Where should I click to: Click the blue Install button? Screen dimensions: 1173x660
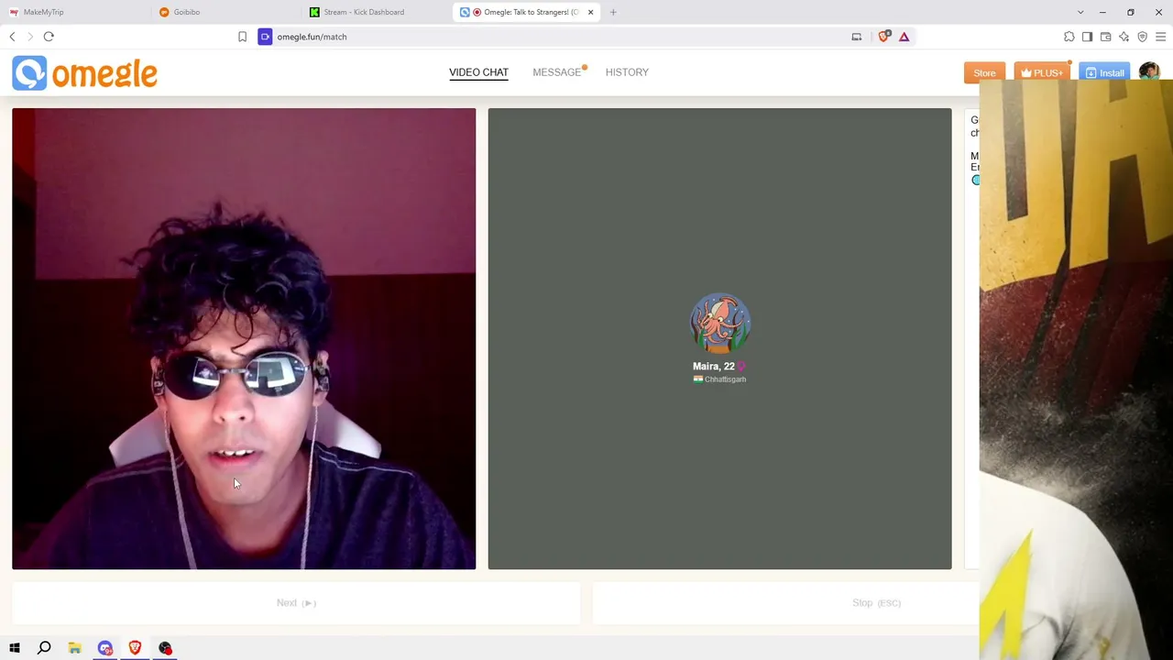1104,73
